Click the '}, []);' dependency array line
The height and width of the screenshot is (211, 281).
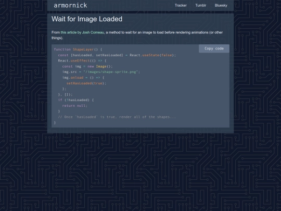coord(65,94)
